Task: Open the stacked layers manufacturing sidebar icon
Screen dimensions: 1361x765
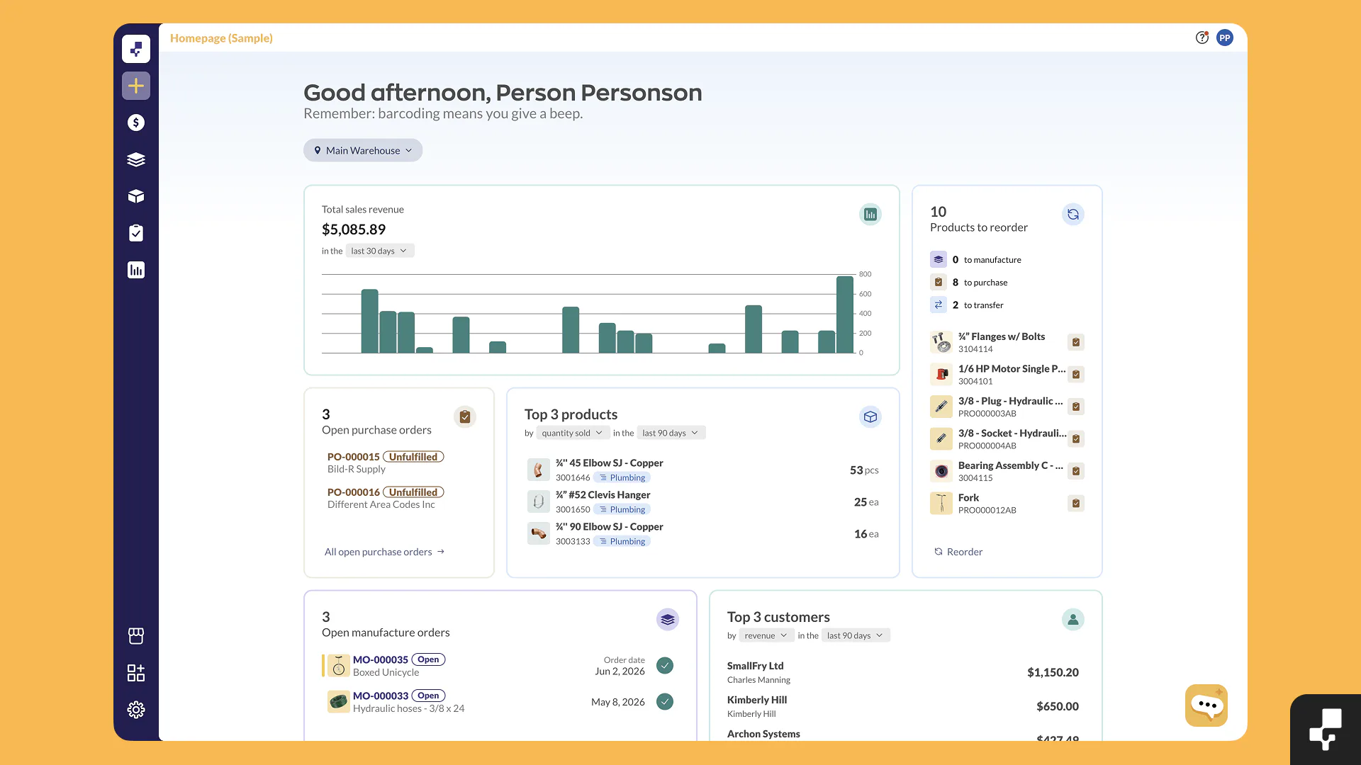Action: pos(136,159)
